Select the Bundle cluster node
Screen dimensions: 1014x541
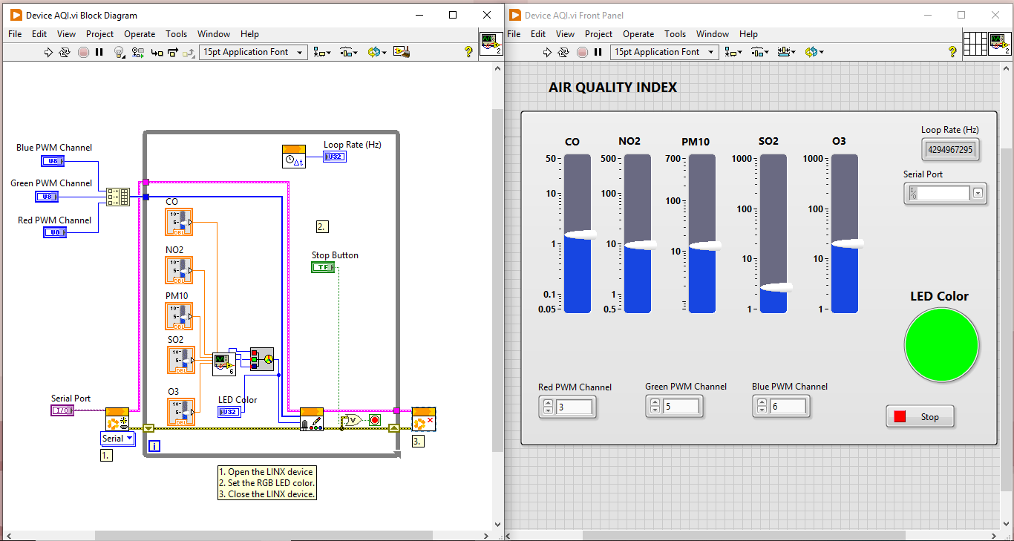click(x=118, y=197)
